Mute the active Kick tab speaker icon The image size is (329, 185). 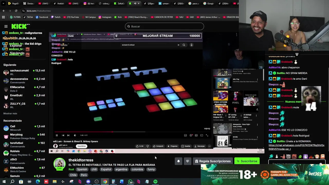135,4
